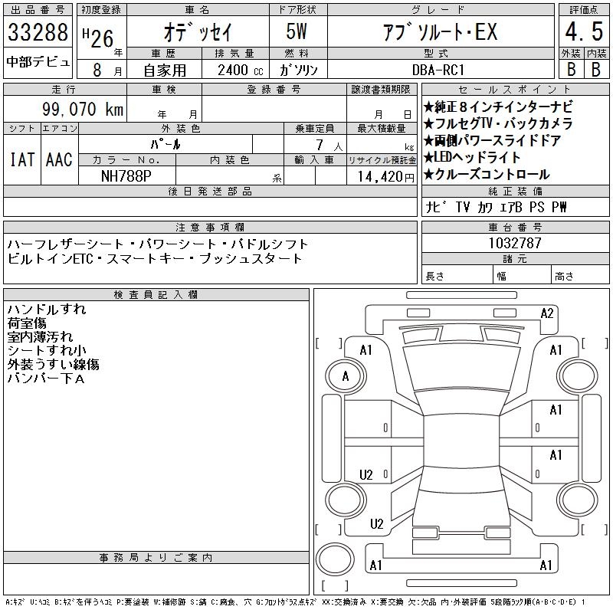Click the mileage 99,070 km

pos(83,109)
